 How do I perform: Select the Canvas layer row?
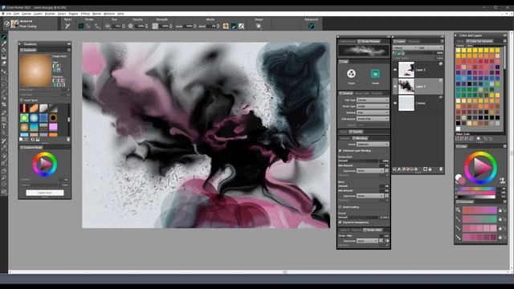(x=418, y=103)
